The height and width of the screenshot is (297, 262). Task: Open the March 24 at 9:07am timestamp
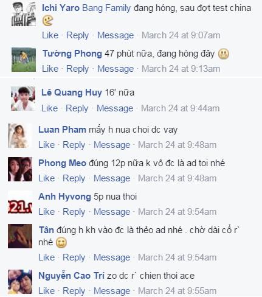[x=181, y=35]
